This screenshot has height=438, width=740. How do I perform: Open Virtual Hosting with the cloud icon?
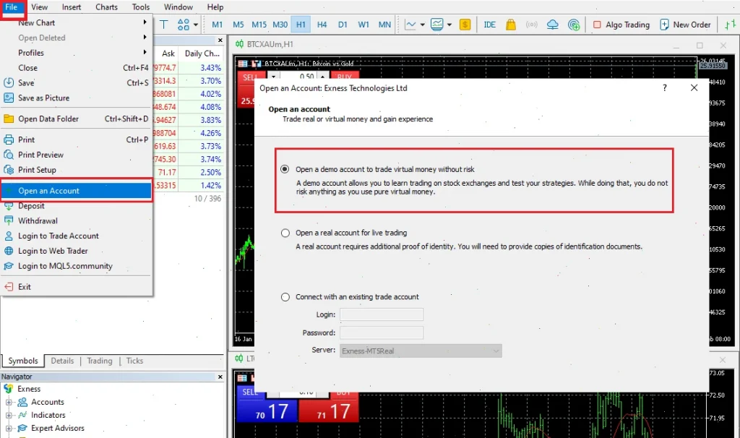coord(553,24)
